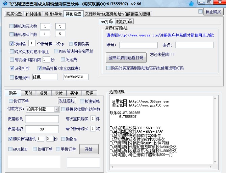Click the 红色 specification field
Image resolution: width=226 pixels, height=173 pixels.
coord(45,77)
